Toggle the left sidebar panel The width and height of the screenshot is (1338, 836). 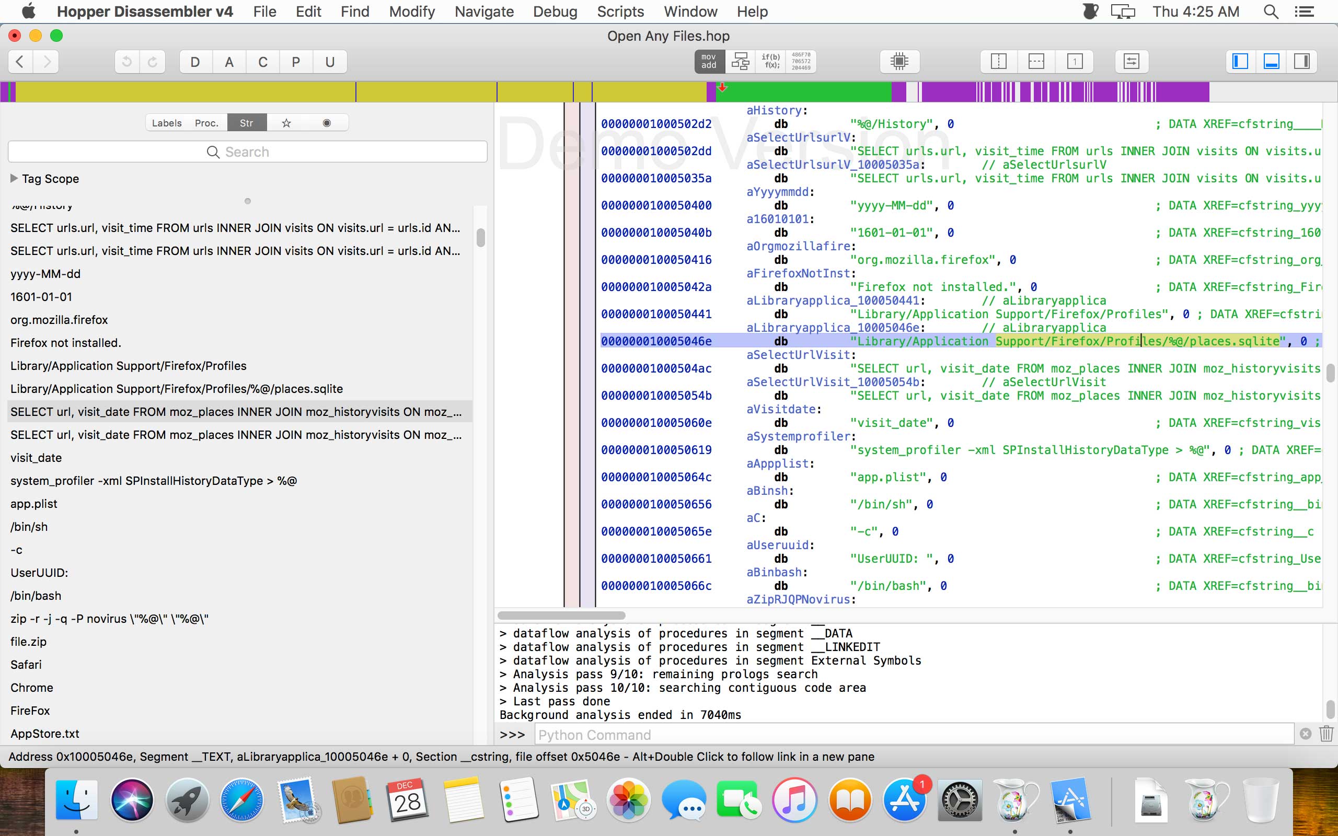(x=1240, y=61)
